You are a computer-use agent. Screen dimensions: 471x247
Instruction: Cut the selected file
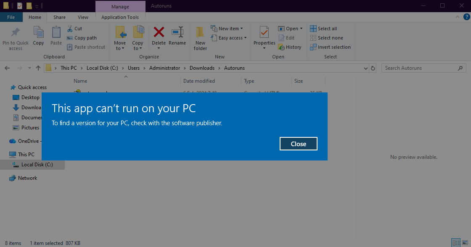pos(75,28)
